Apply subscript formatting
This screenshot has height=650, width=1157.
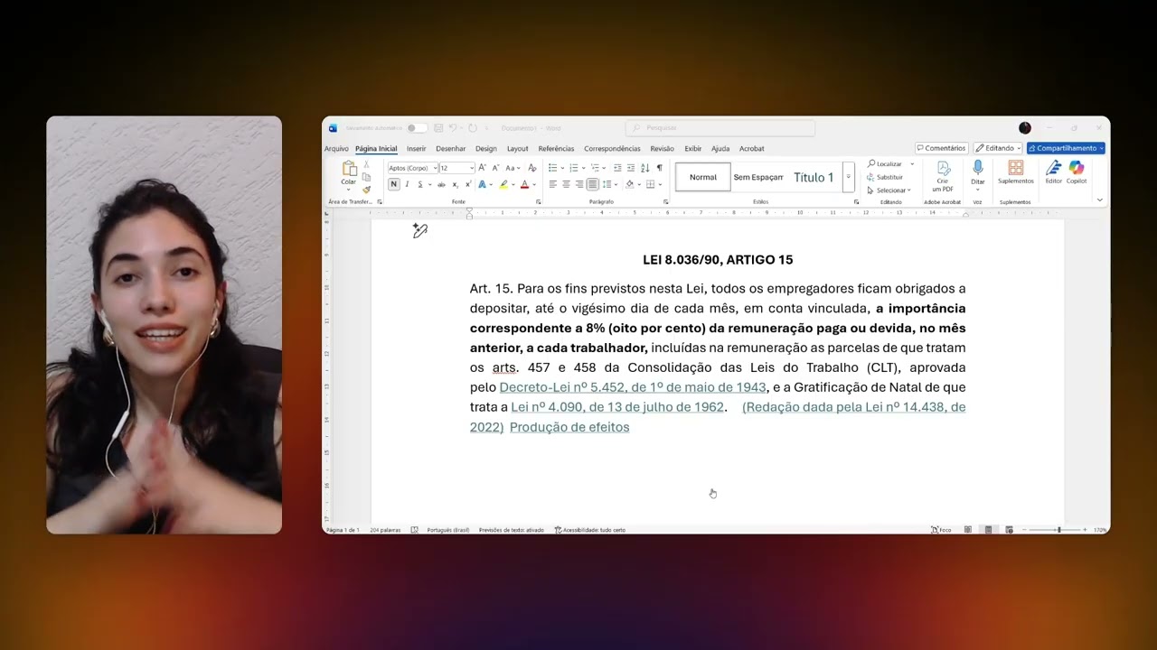pyautogui.click(x=456, y=184)
